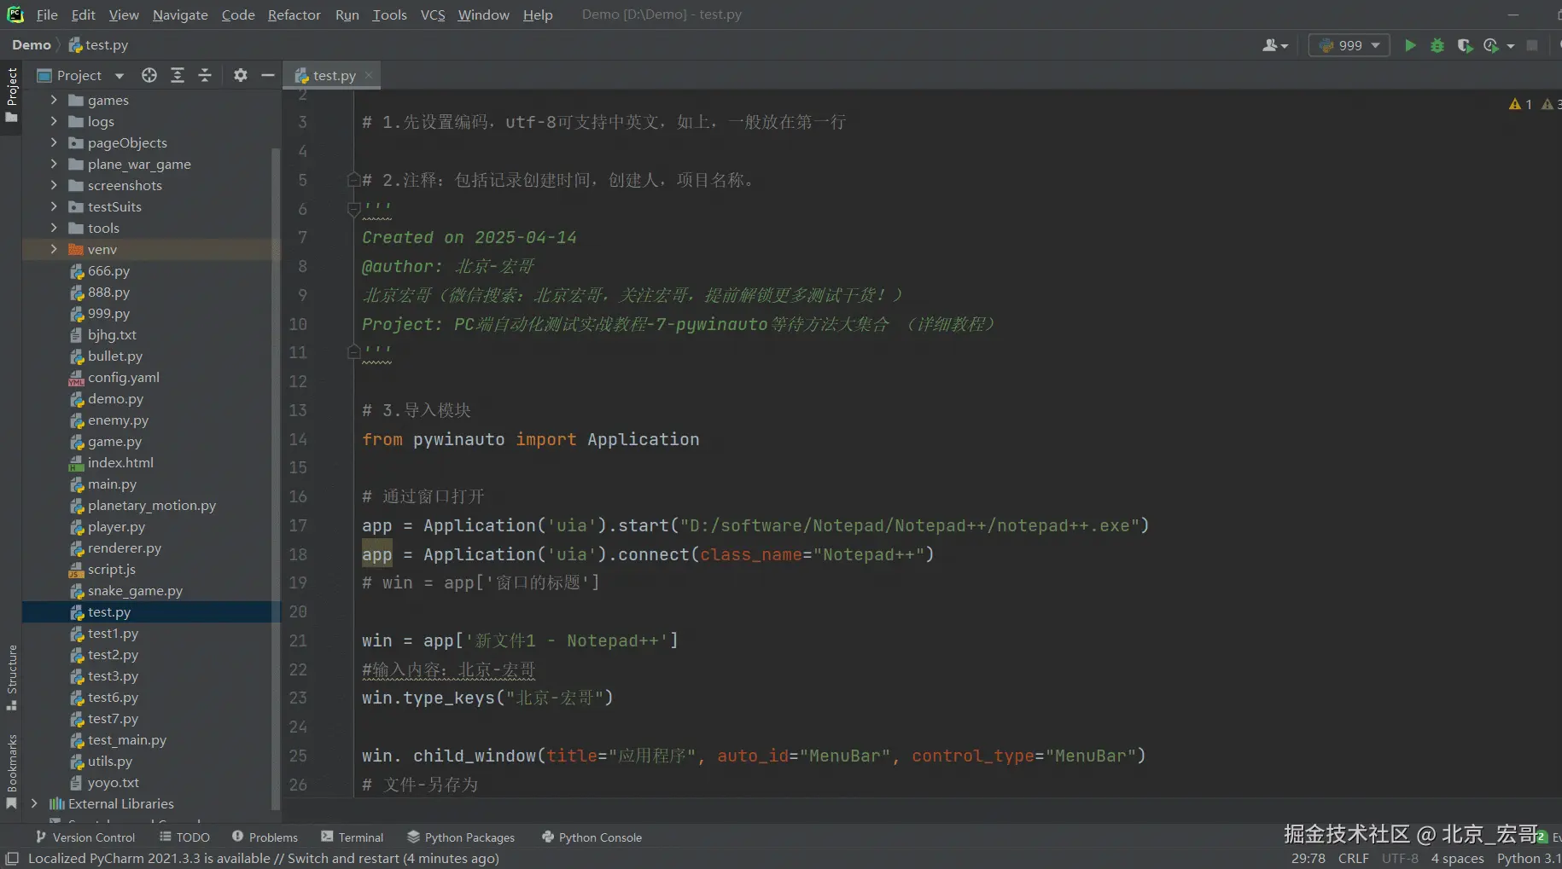Screen dimensions: 1562x869
Task: Run with coverage shield icon
Action: 1465,45
